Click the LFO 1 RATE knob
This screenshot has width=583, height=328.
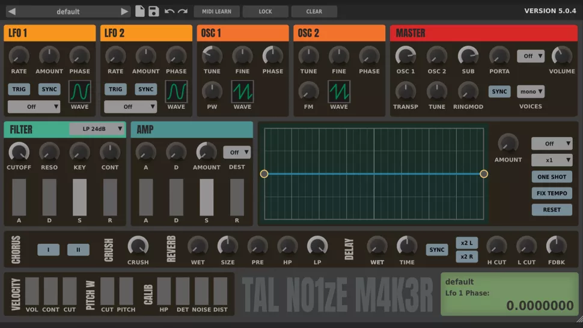point(19,56)
